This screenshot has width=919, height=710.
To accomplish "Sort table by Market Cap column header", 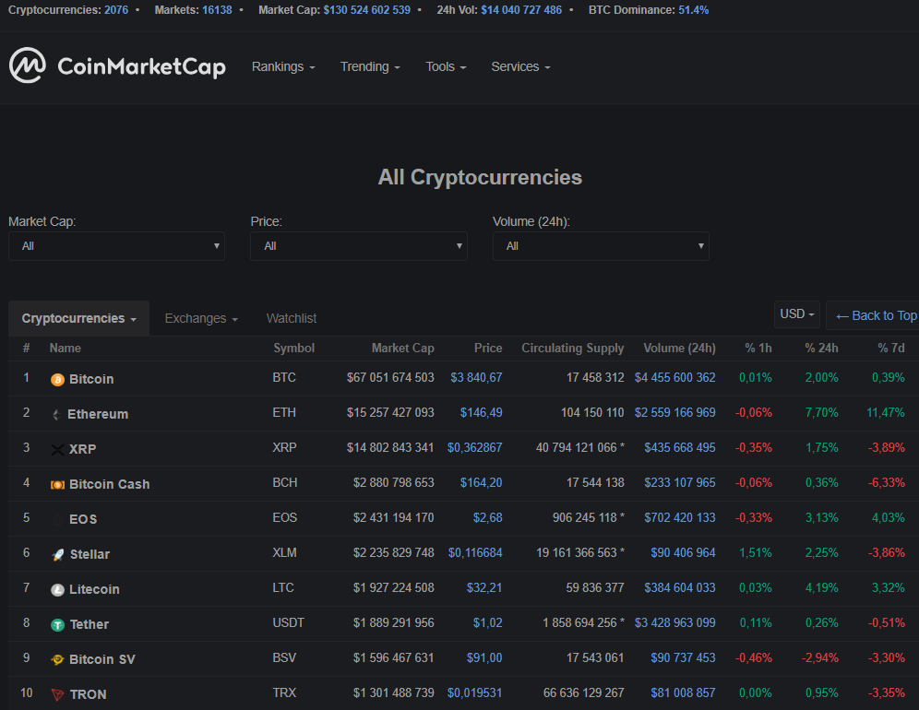I will (x=402, y=349).
